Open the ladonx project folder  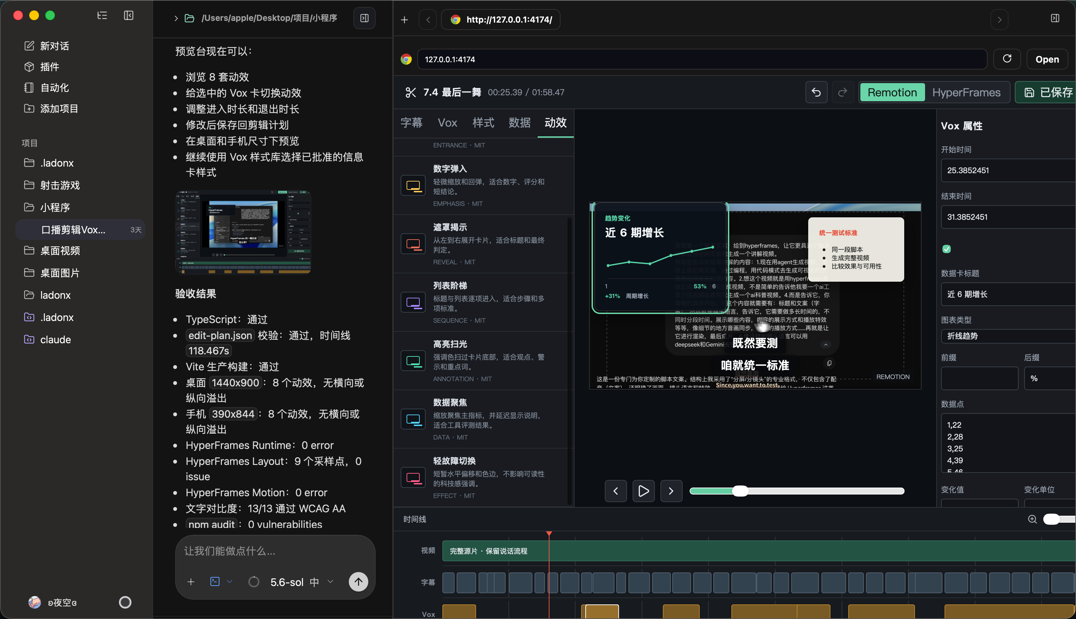[x=47, y=295]
